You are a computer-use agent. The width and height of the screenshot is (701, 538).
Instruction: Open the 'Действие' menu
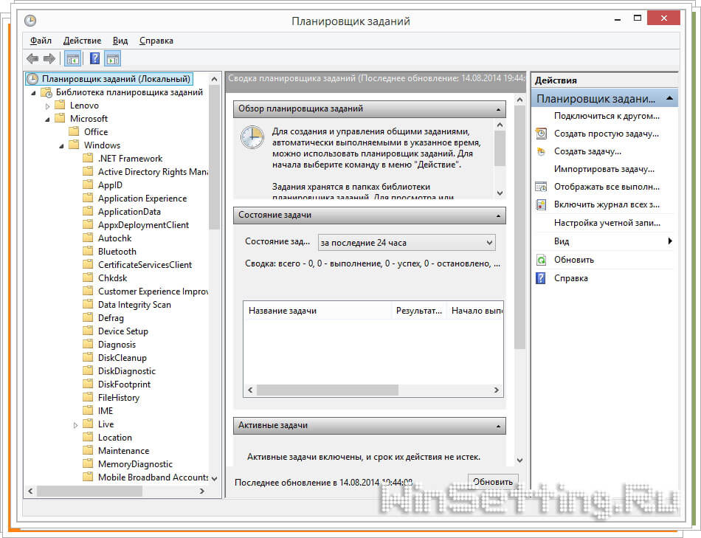82,41
